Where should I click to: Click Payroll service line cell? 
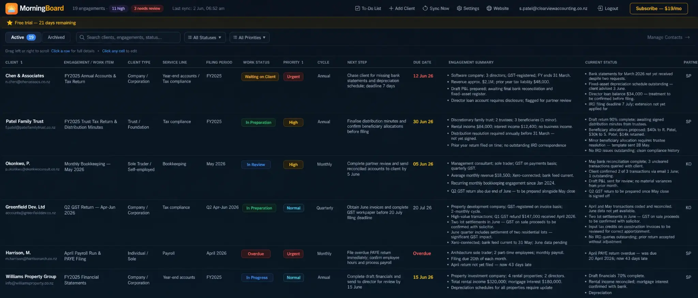pyautogui.click(x=168, y=253)
